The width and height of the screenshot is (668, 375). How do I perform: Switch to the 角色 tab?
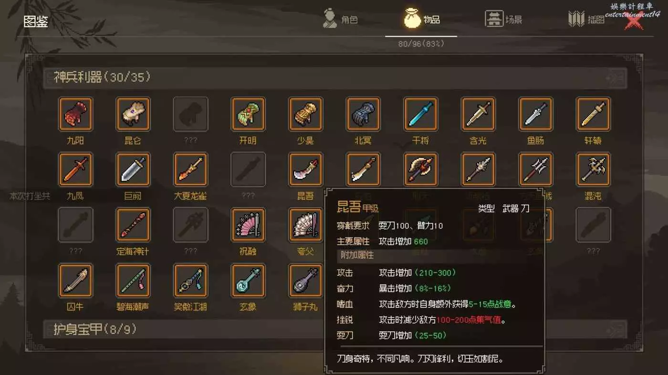(340, 19)
